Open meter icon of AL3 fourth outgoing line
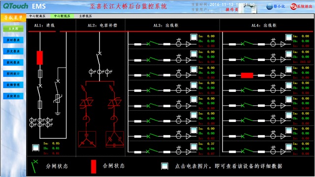The height and width of the screenshot is (177, 315). click(193, 85)
